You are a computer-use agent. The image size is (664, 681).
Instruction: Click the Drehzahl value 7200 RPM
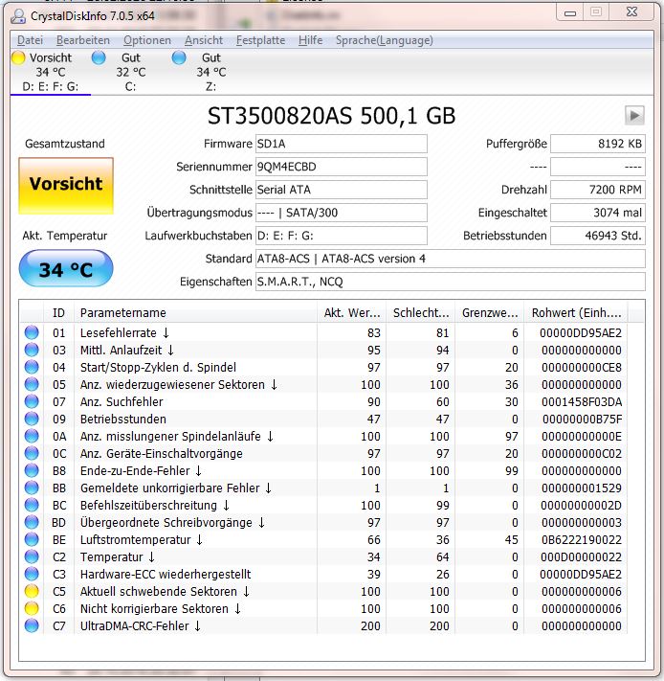pos(598,190)
